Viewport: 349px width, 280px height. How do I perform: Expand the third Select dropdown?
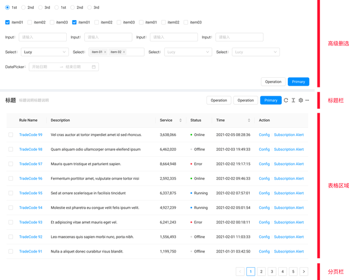coord(188,52)
